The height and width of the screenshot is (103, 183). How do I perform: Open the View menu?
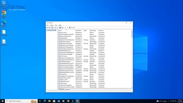coord(56,25)
